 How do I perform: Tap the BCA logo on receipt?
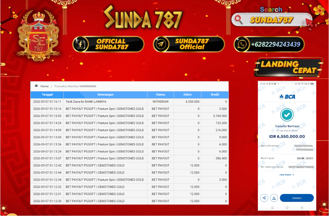pos(287,97)
